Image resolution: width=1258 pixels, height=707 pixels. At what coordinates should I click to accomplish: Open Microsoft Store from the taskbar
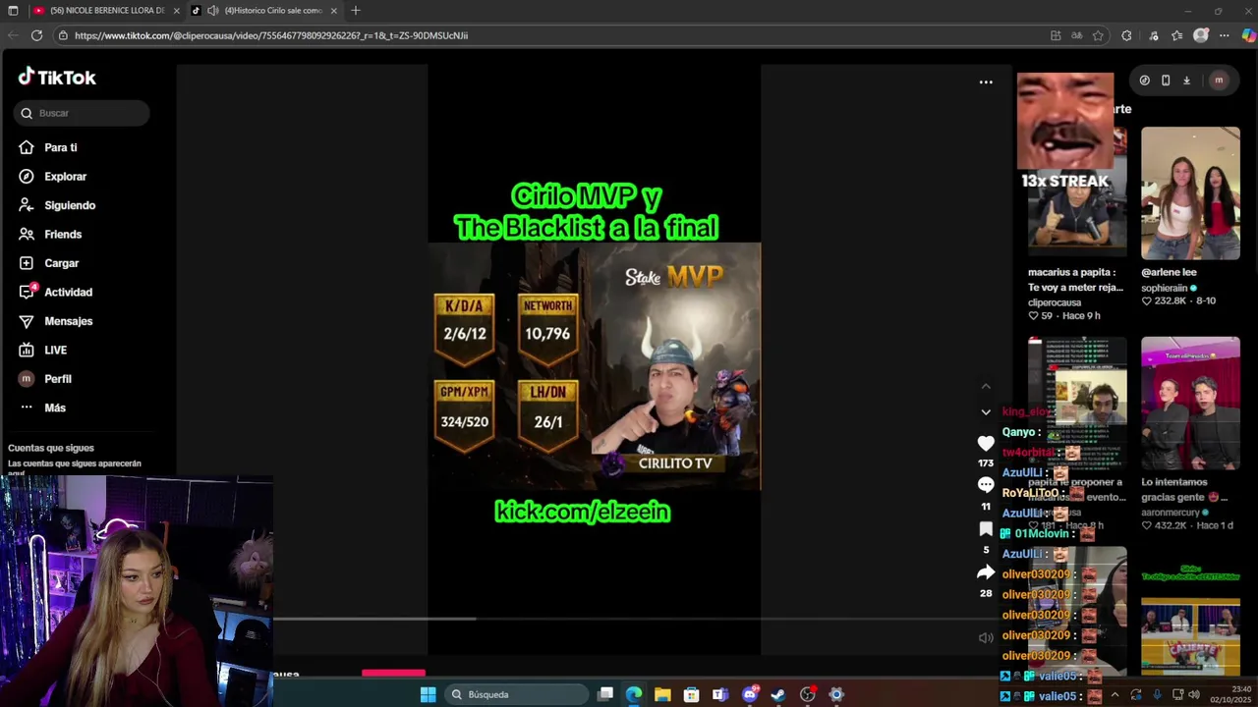coord(692,694)
